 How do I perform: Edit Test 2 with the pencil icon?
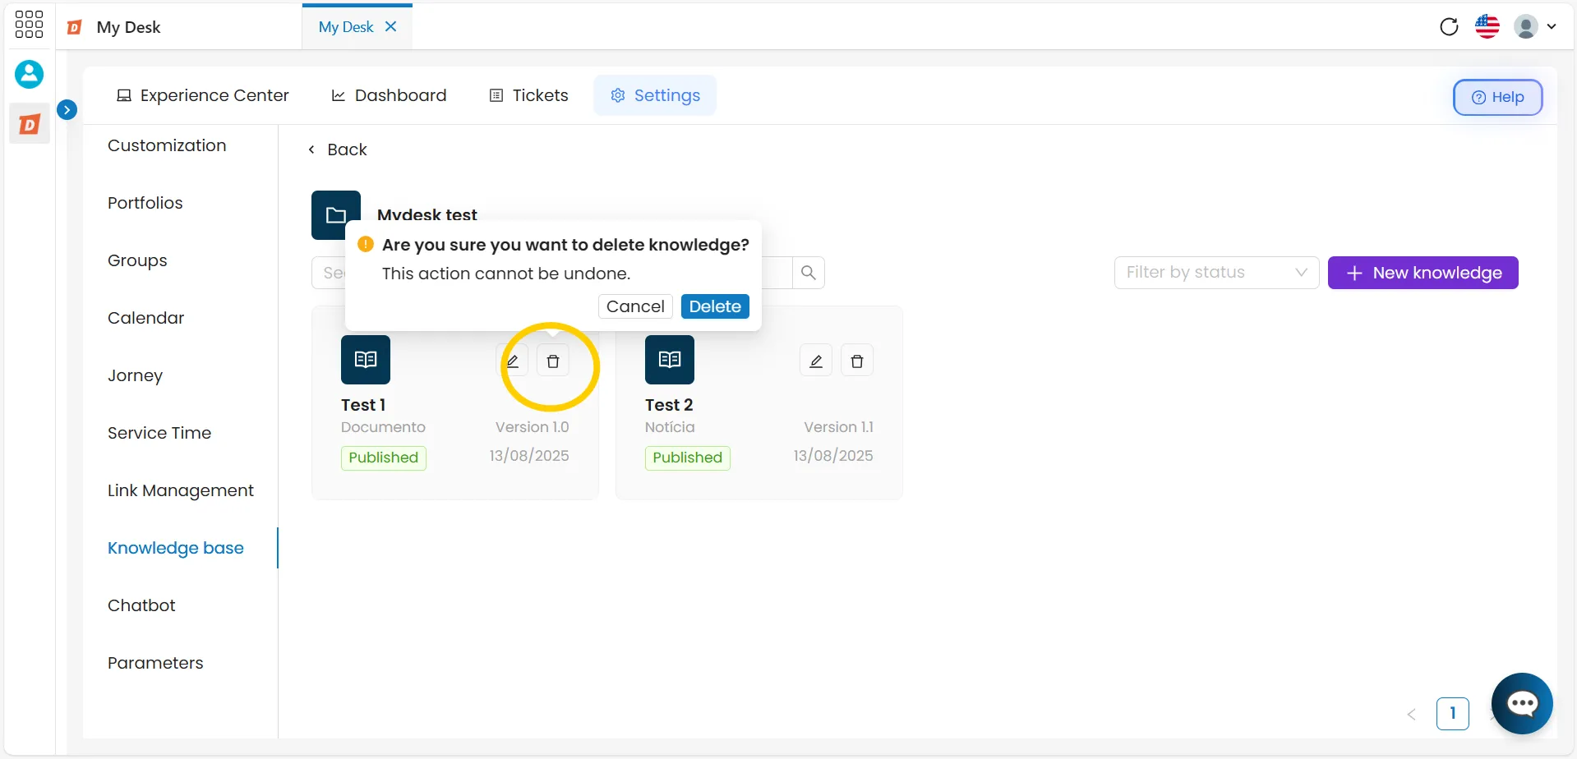pos(816,361)
